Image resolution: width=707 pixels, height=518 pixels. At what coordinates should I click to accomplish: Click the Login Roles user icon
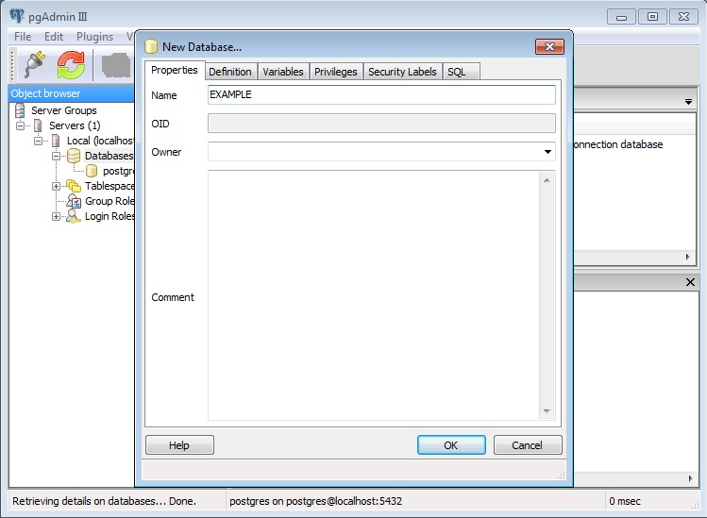[74, 216]
